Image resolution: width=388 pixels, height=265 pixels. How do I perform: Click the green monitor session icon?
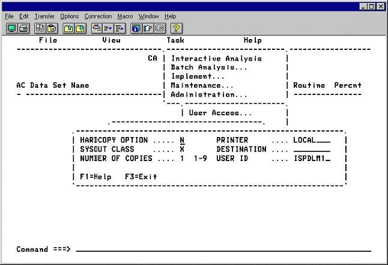(x=11, y=28)
